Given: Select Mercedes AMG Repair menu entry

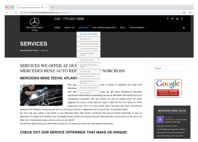Looking at the screenshot, I should coord(89,34).
